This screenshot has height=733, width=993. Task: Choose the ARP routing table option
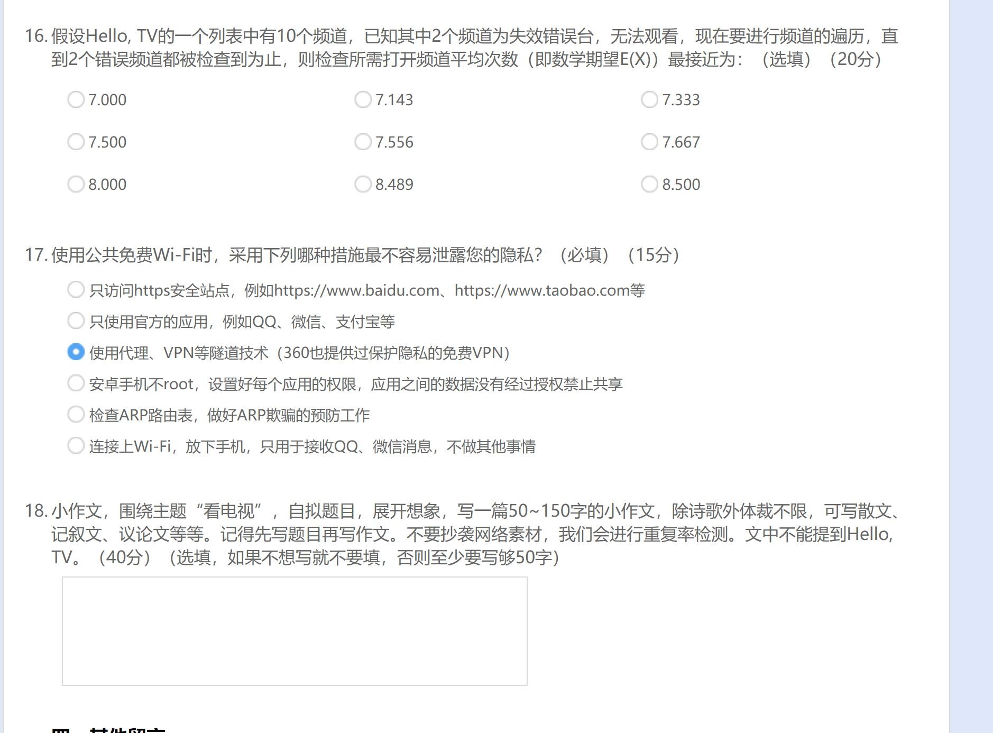76,414
